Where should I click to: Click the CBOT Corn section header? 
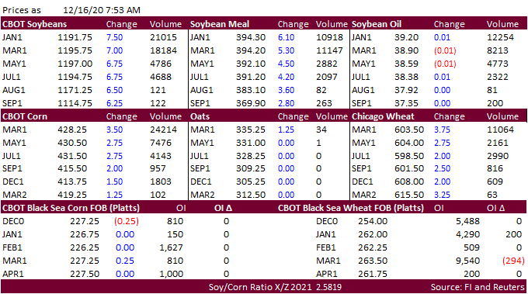(x=25, y=116)
